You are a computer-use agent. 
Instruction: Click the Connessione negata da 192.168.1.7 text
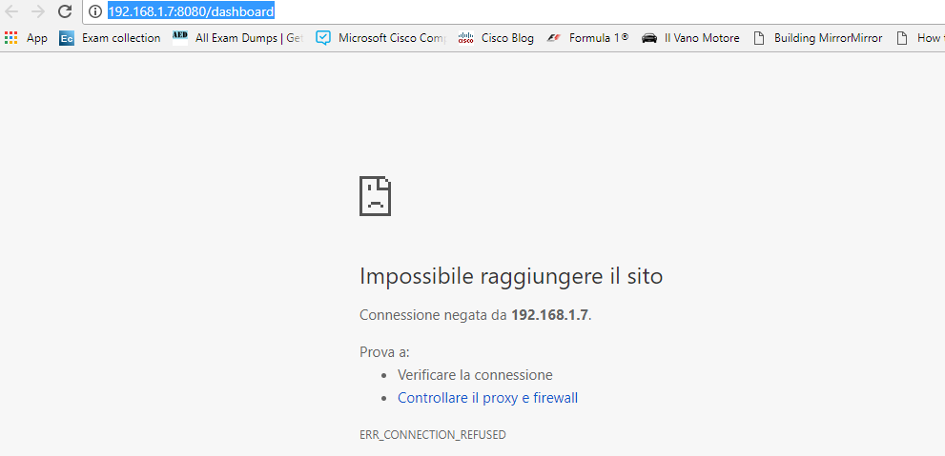tap(476, 315)
